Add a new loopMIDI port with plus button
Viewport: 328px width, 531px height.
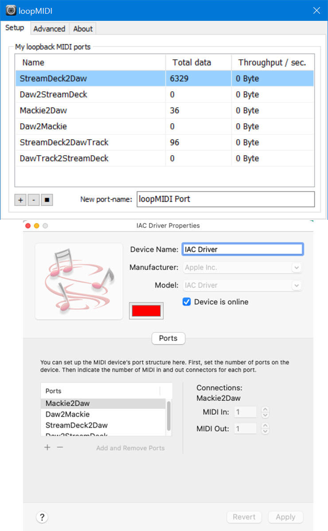coord(20,200)
